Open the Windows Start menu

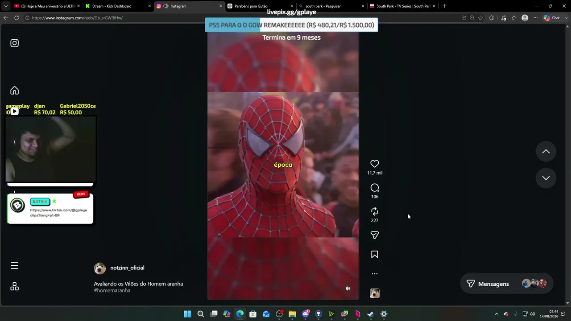click(187, 314)
